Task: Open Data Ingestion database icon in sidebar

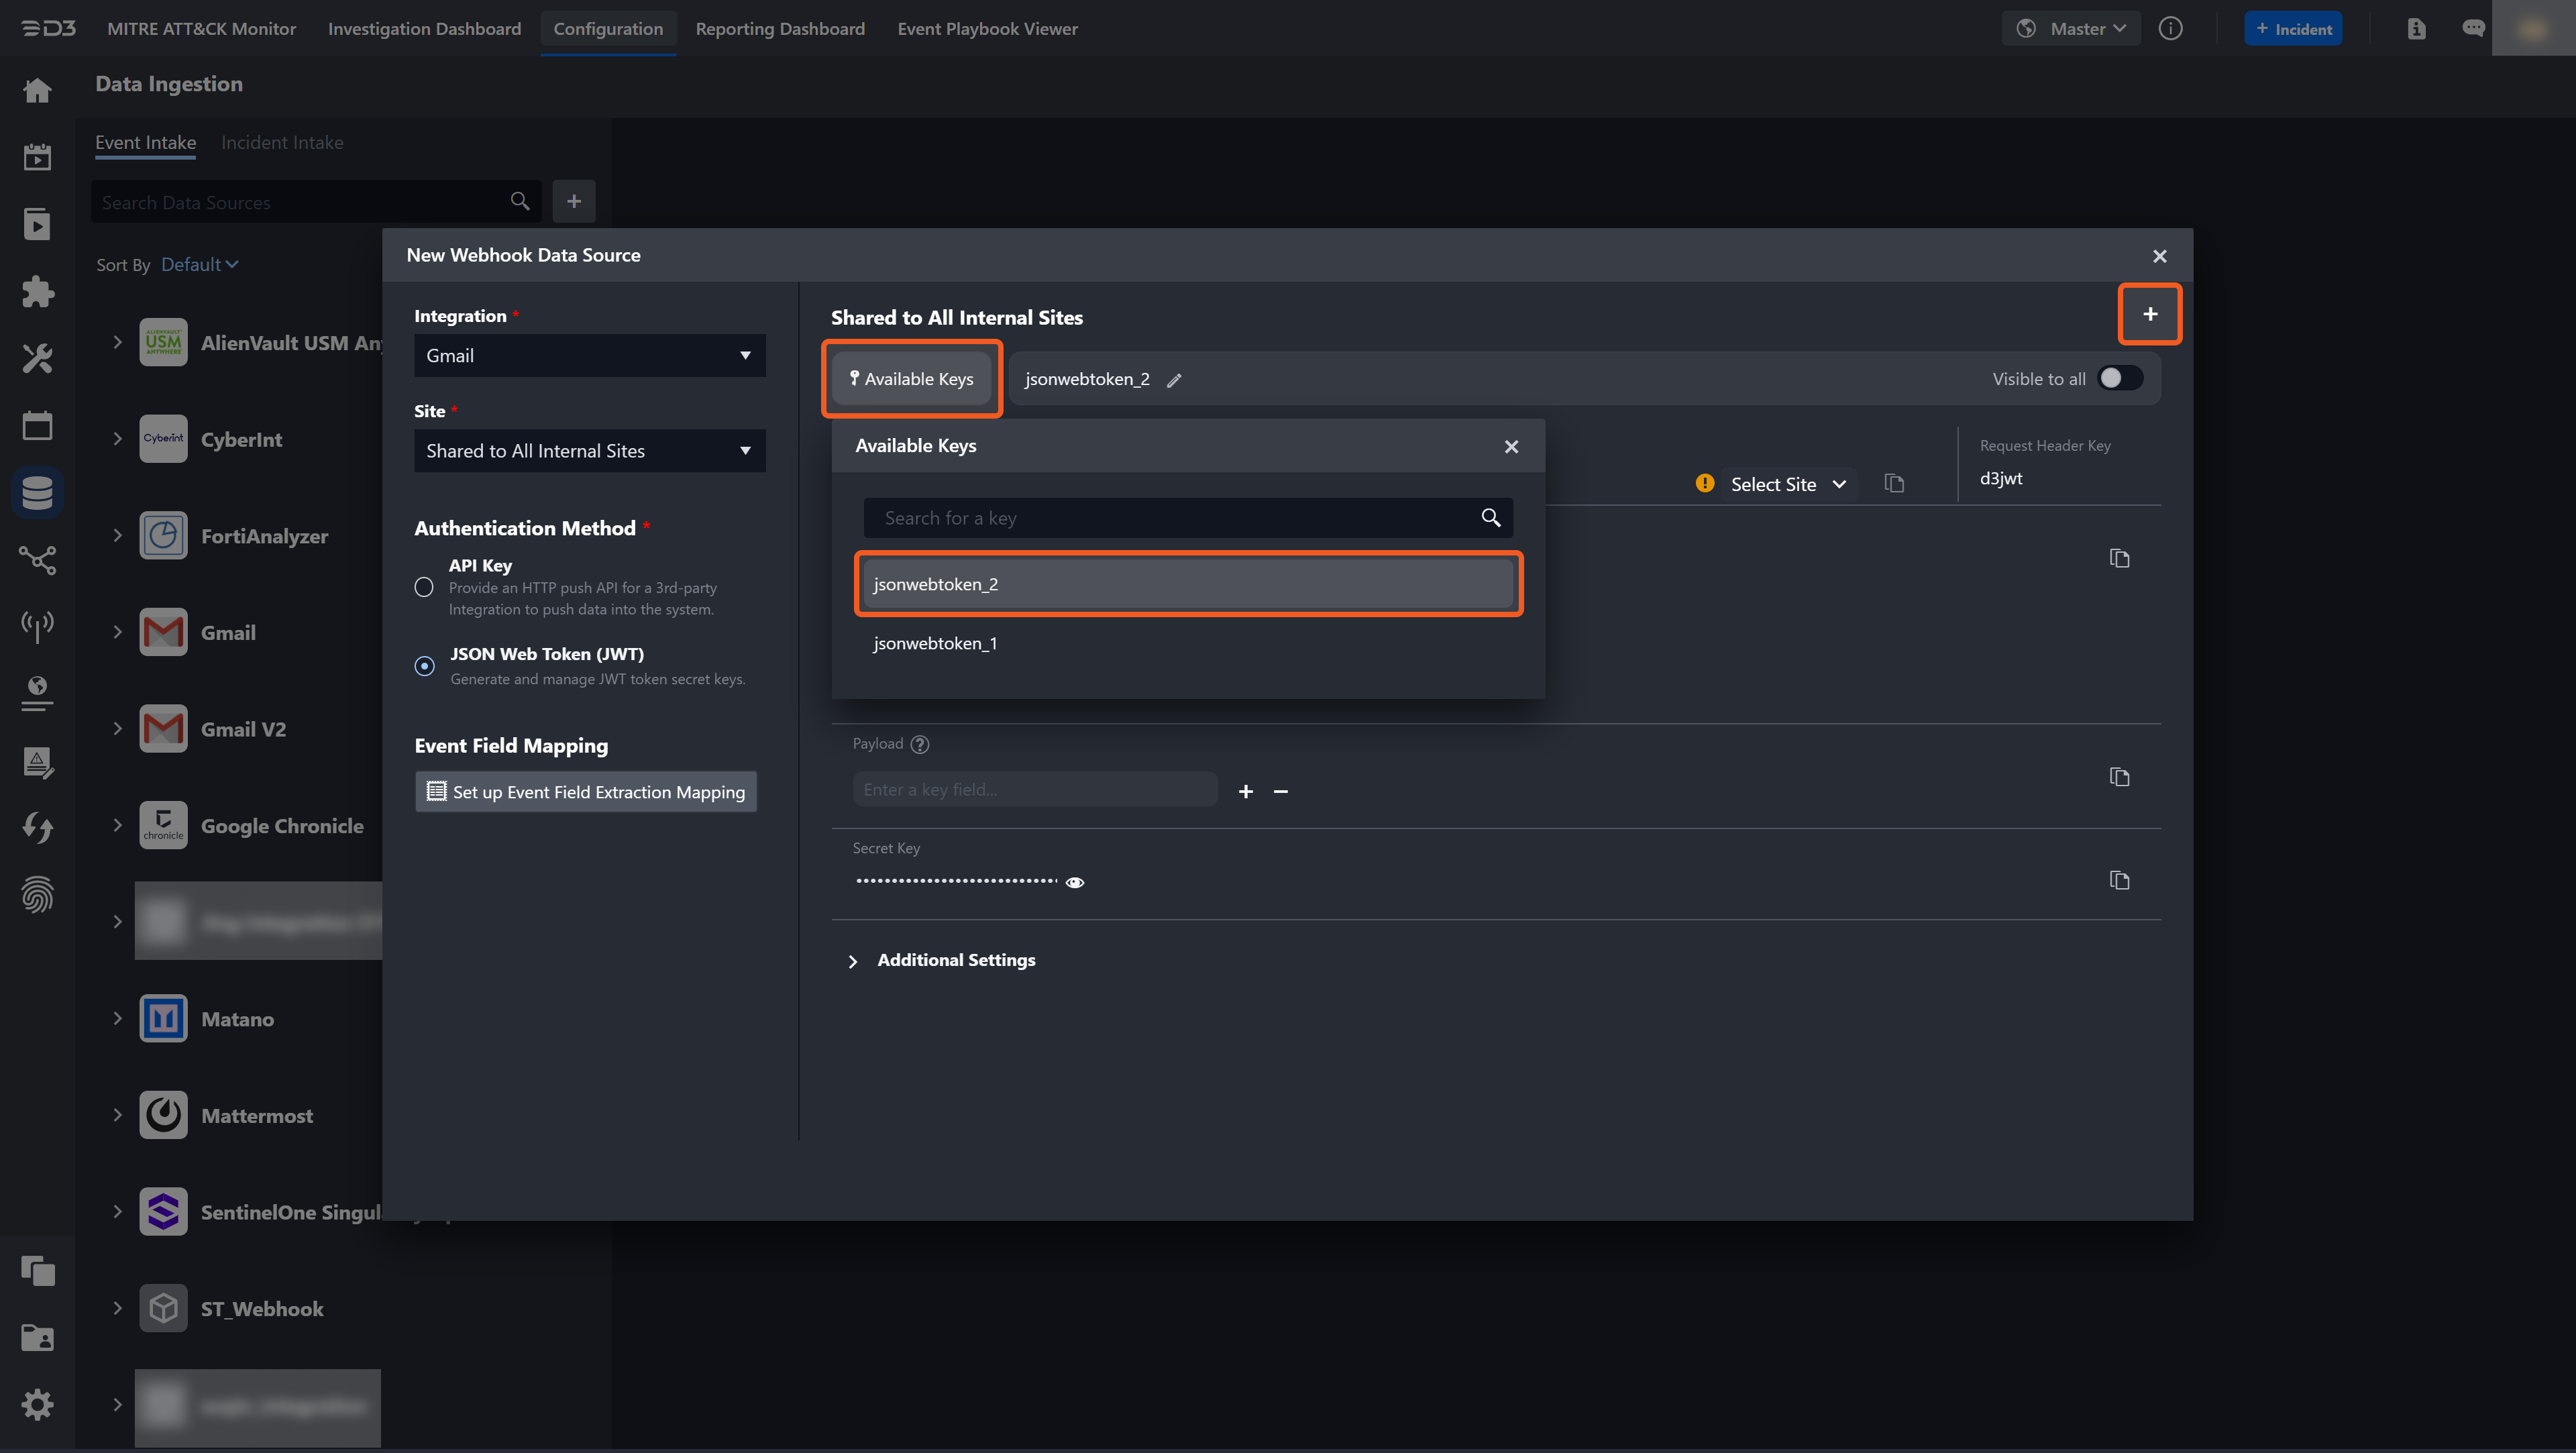Action: click(x=37, y=492)
